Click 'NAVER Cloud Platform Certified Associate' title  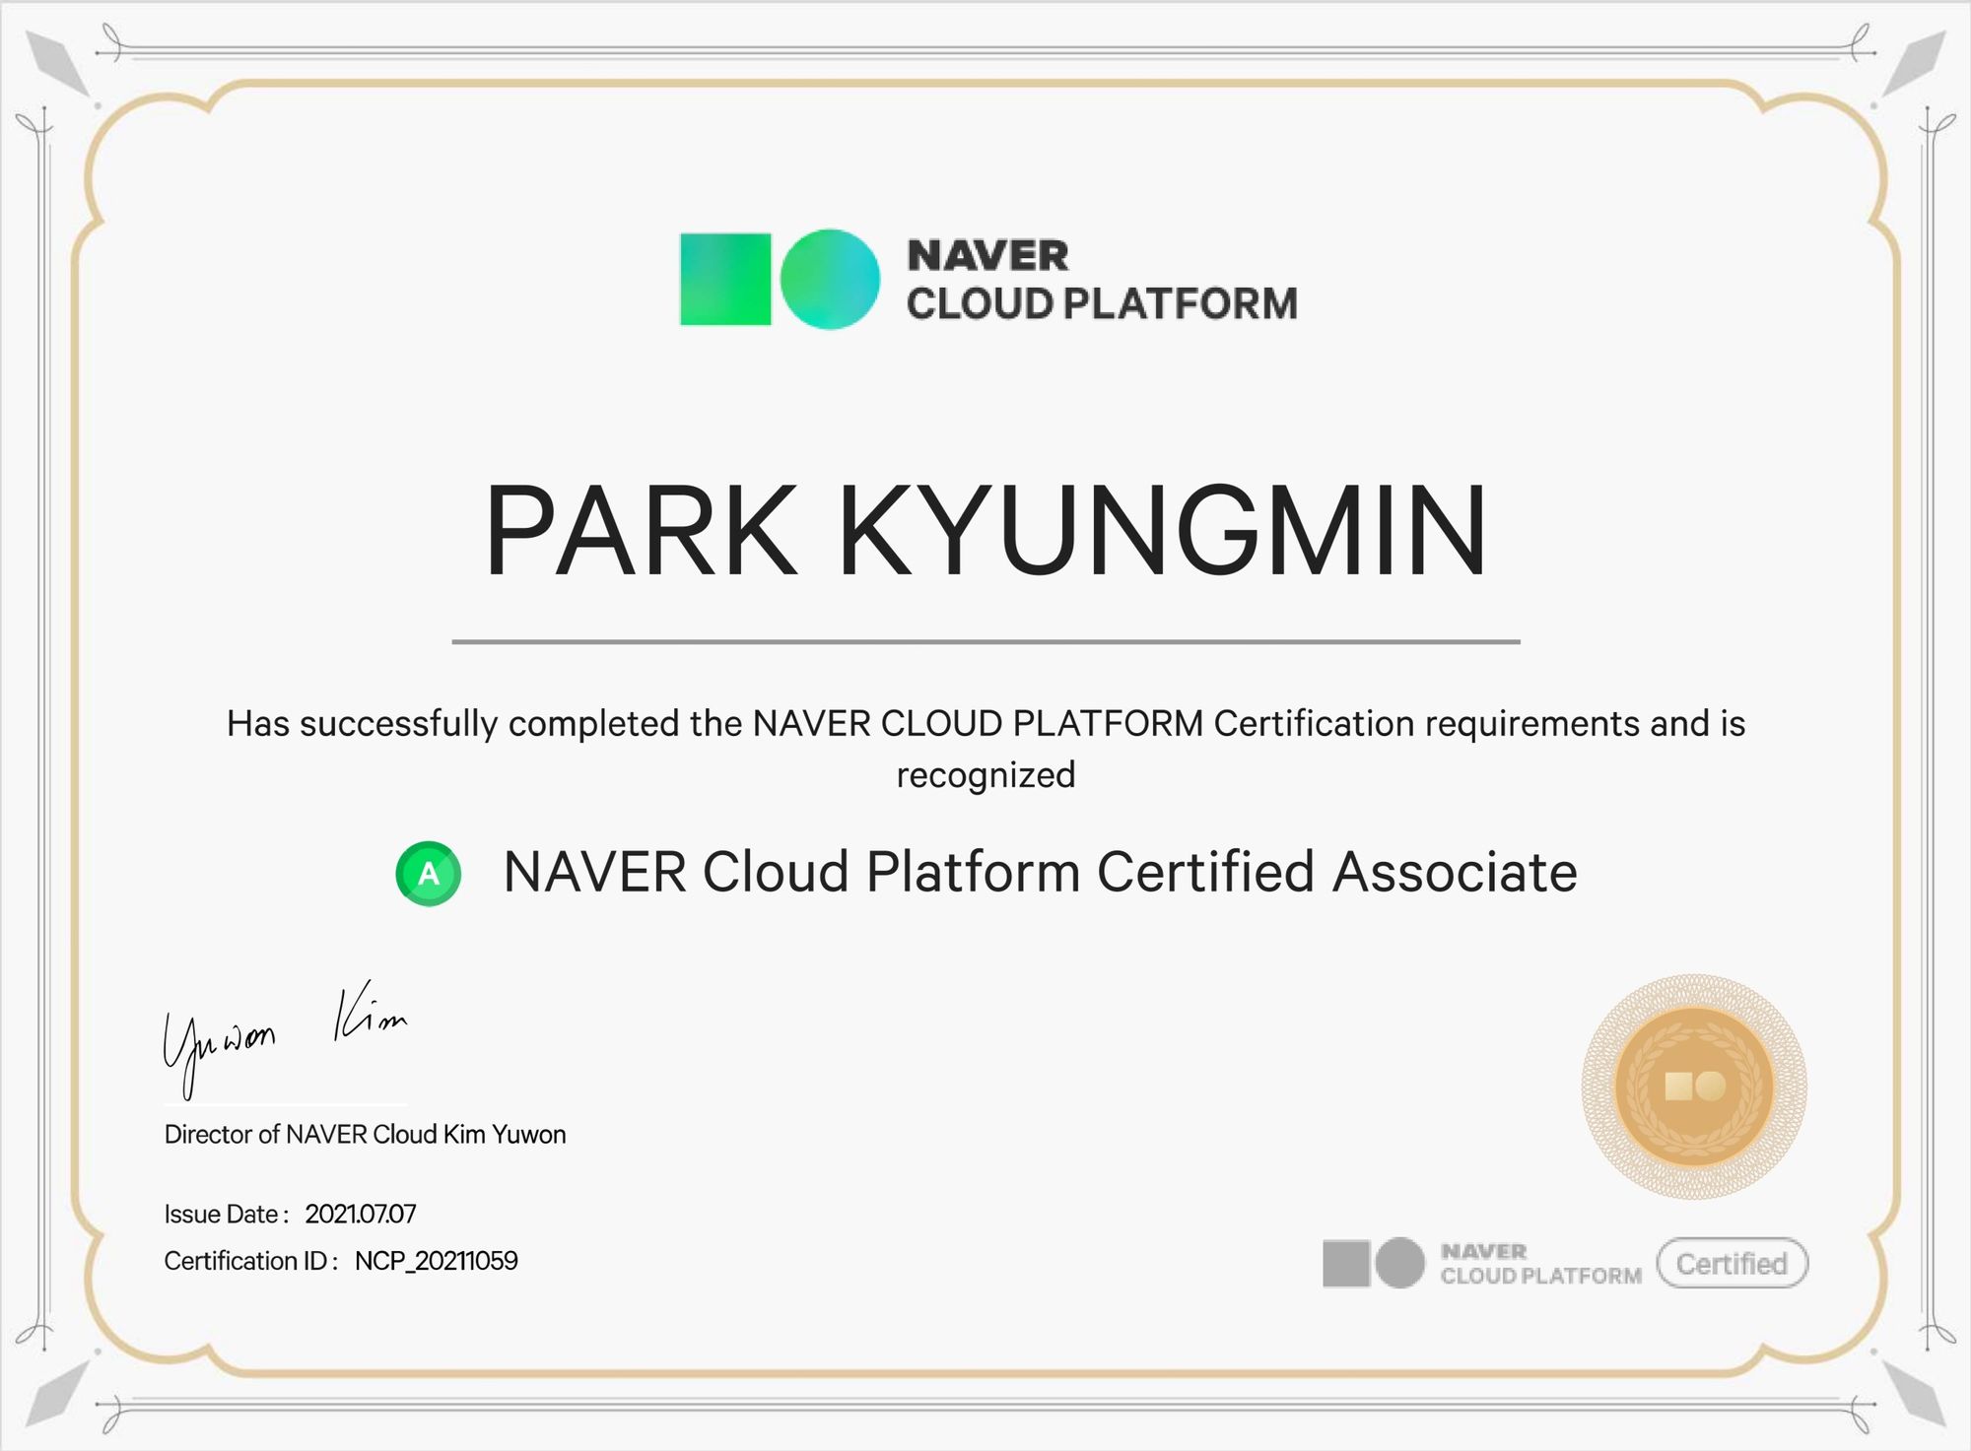point(1040,873)
